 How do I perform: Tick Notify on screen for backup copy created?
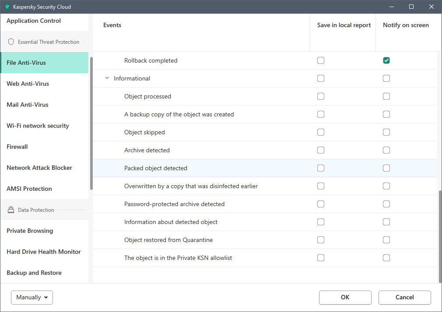point(386,114)
